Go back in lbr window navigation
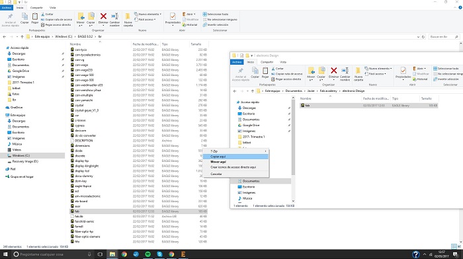The width and height of the screenshot is (463, 259). pyautogui.click(x=4, y=36)
